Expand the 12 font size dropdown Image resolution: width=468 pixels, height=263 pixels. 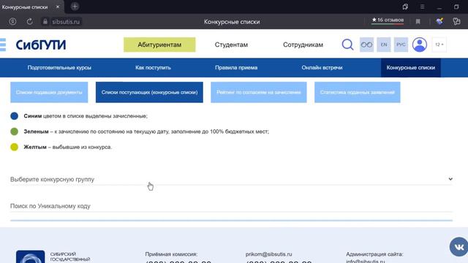click(439, 45)
